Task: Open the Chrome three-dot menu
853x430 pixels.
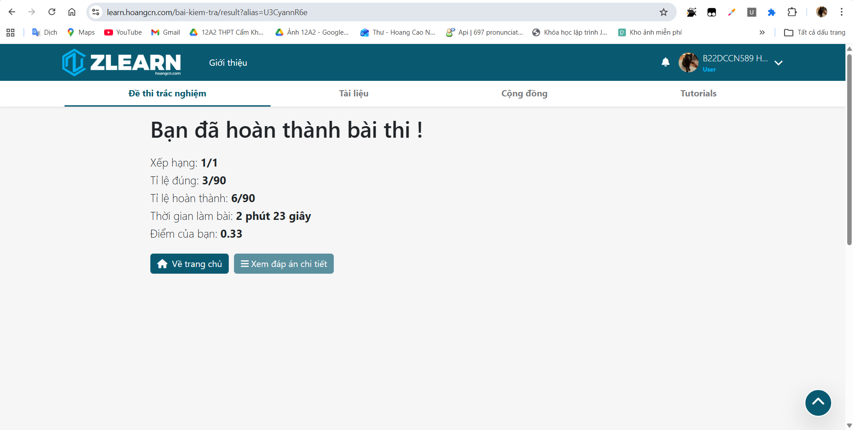Action: pos(841,12)
